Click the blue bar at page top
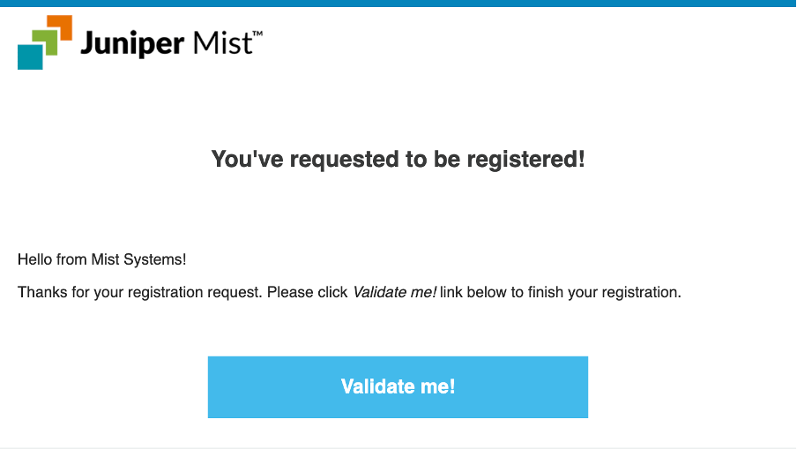 coord(398,4)
